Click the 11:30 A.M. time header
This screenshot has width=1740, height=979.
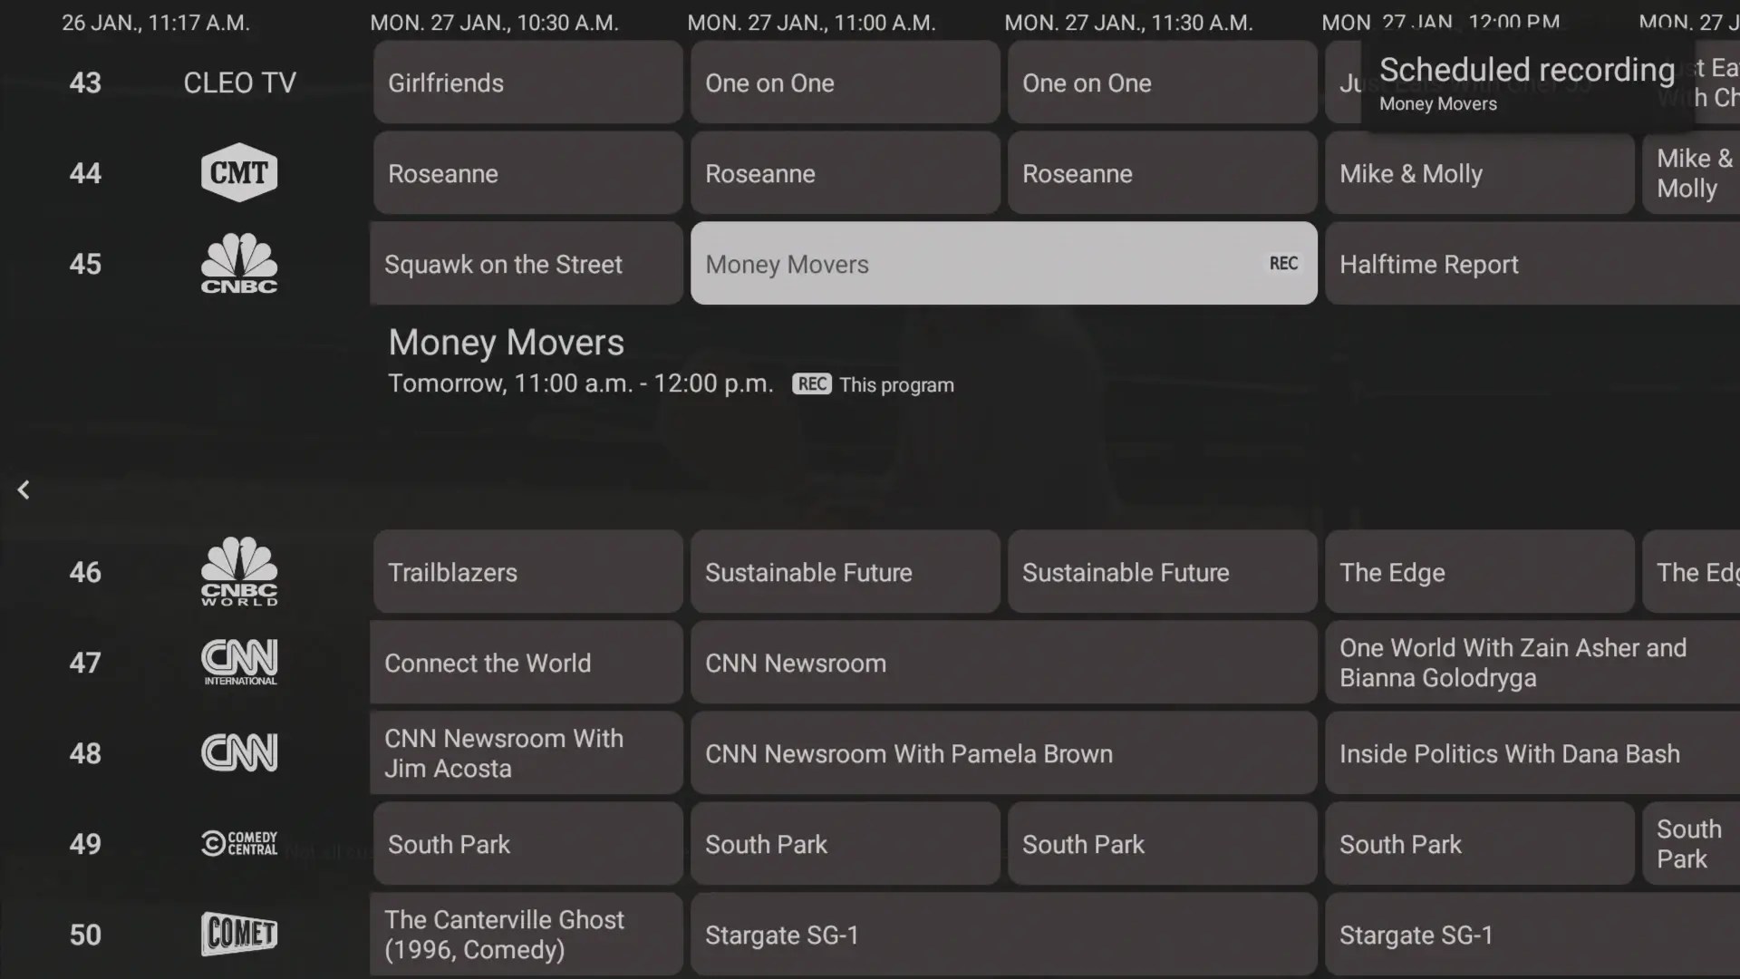tap(1128, 23)
